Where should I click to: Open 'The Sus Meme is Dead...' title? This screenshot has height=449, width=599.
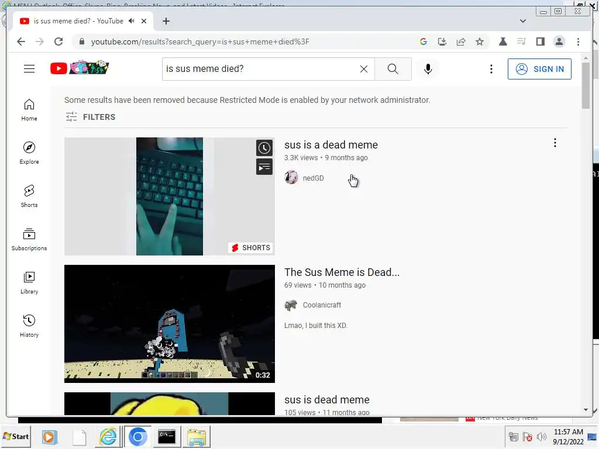[342, 272]
